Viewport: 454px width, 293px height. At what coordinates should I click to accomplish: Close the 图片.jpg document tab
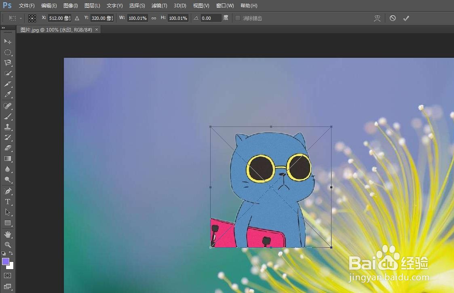point(97,29)
